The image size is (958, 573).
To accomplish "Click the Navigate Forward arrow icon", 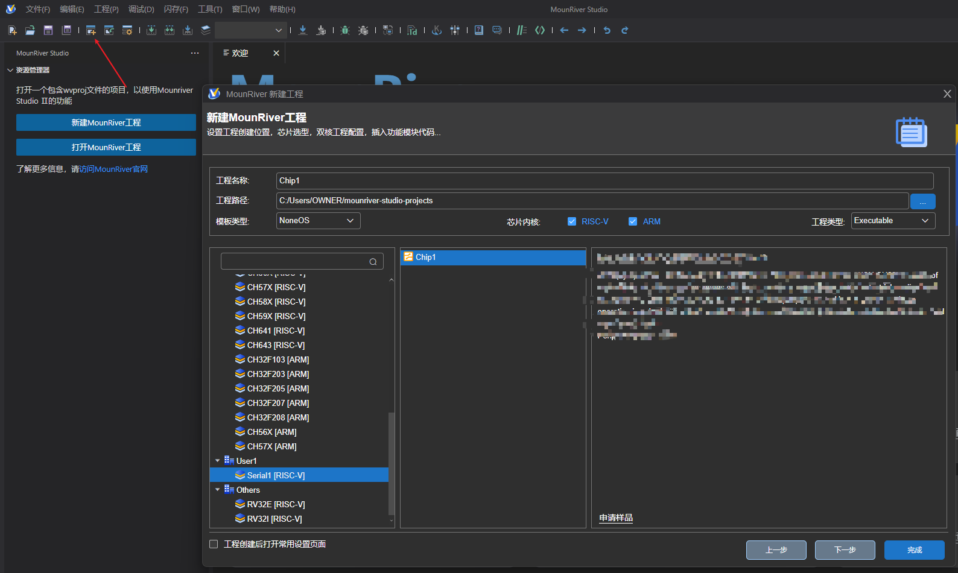I will point(582,30).
